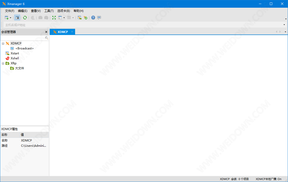This screenshot has height=182, width=288.
Task: Open the toolbar overflow options arrow
Action: coord(286,19)
